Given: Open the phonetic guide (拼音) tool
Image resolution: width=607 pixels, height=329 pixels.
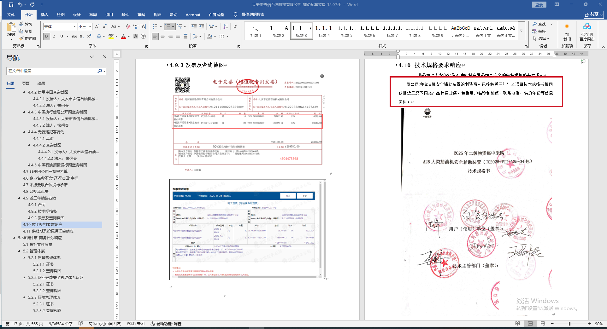Looking at the screenshot, I should pos(136,27).
